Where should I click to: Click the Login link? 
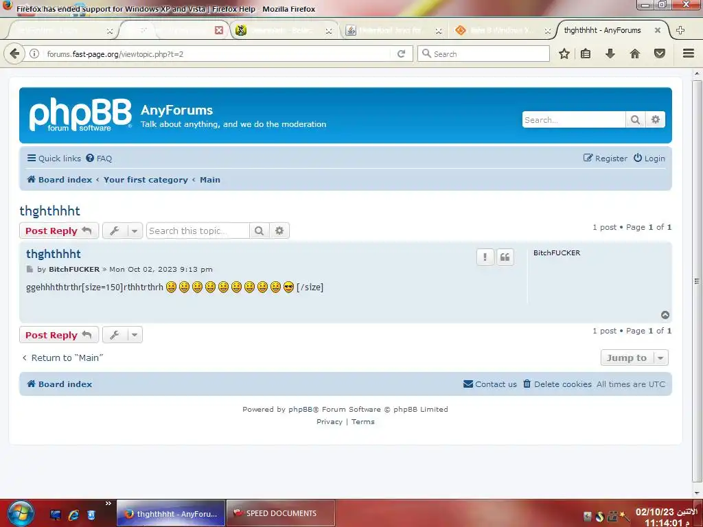(649, 159)
